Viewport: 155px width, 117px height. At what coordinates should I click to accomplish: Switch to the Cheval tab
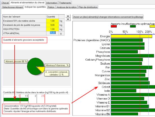pos(5,3)
